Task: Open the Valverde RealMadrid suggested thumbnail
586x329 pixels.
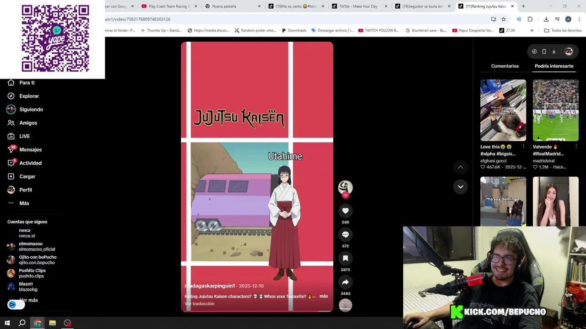Action: [x=556, y=110]
